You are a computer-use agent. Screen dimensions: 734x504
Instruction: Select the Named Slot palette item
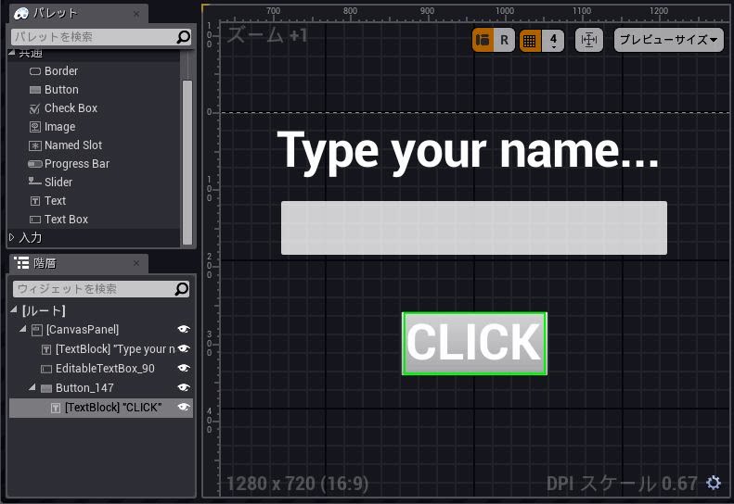point(72,145)
